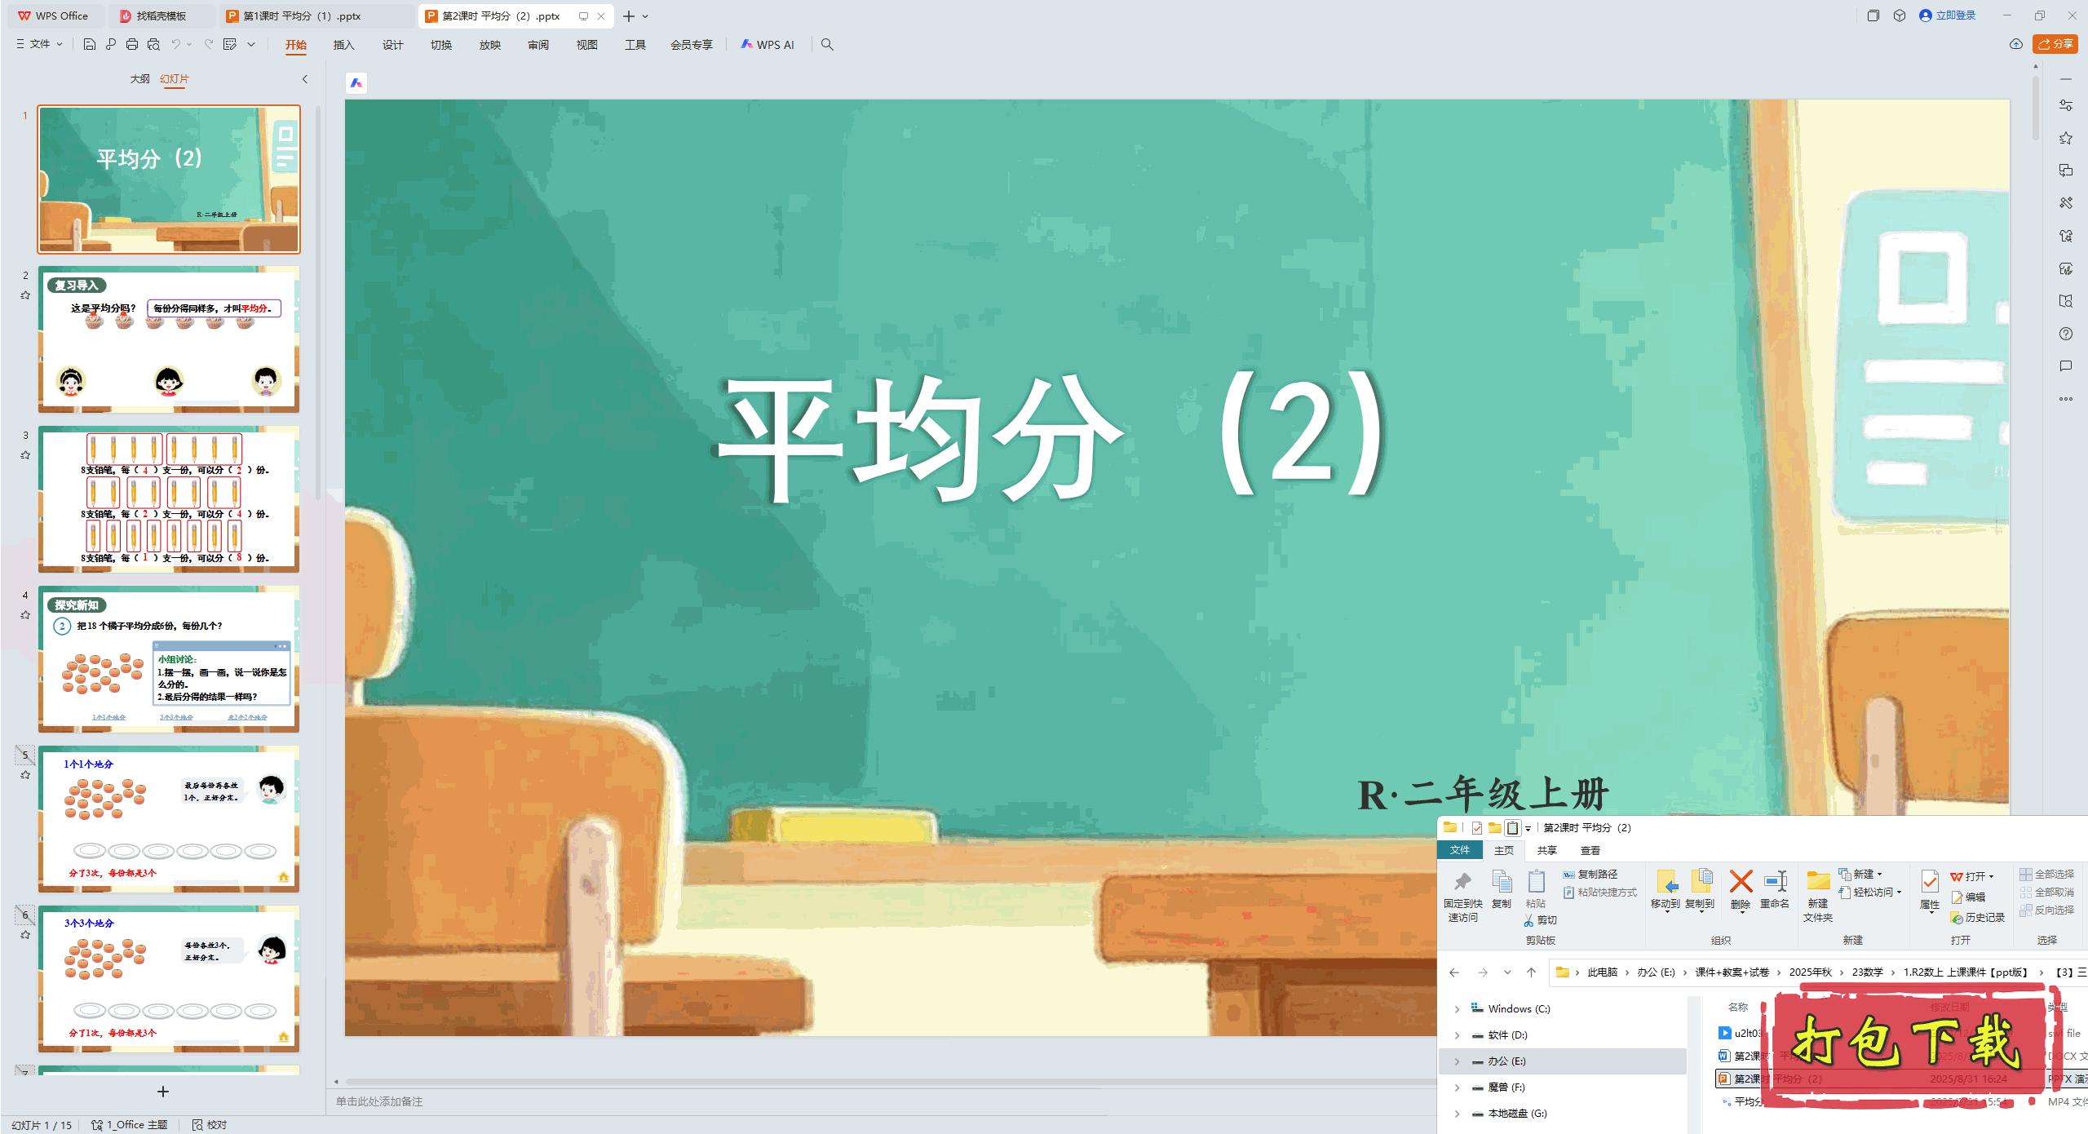Open the 新建 dropdown in Explorer ribbon
Screen dimensions: 2088x1134
coord(1867,874)
